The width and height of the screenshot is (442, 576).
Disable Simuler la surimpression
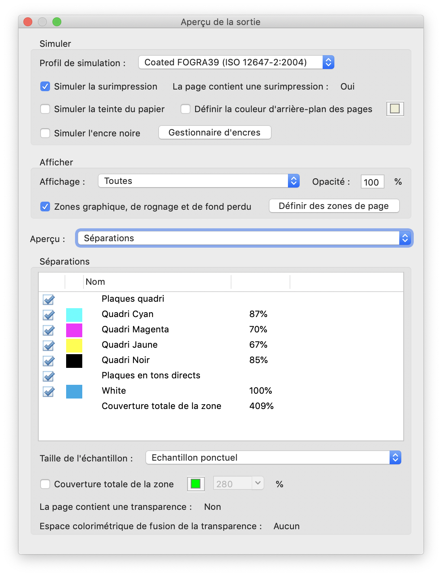45,86
